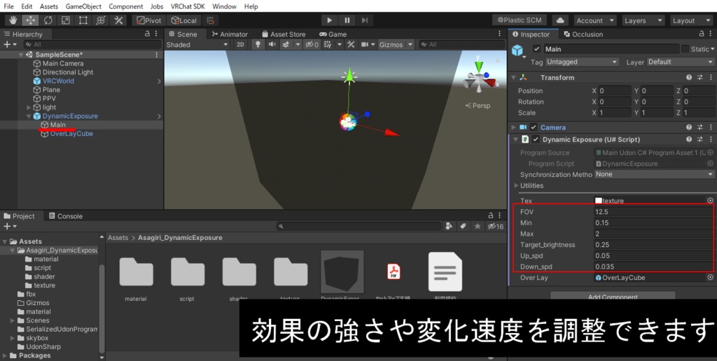
Task: Select the Hand tool in toolbar
Action: (x=14, y=20)
